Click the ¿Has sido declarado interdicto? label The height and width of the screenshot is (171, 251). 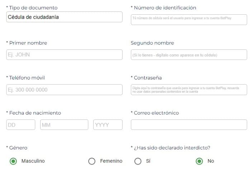click(x=172, y=148)
